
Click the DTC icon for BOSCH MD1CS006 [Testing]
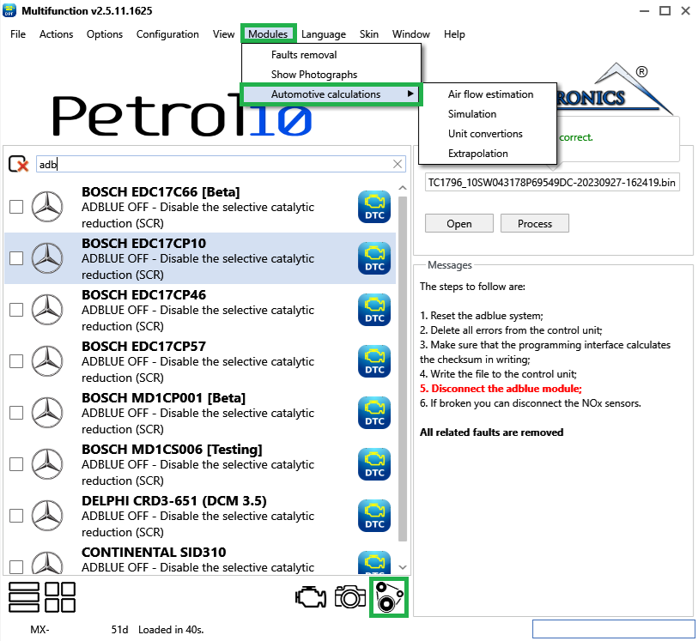click(x=374, y=464)
